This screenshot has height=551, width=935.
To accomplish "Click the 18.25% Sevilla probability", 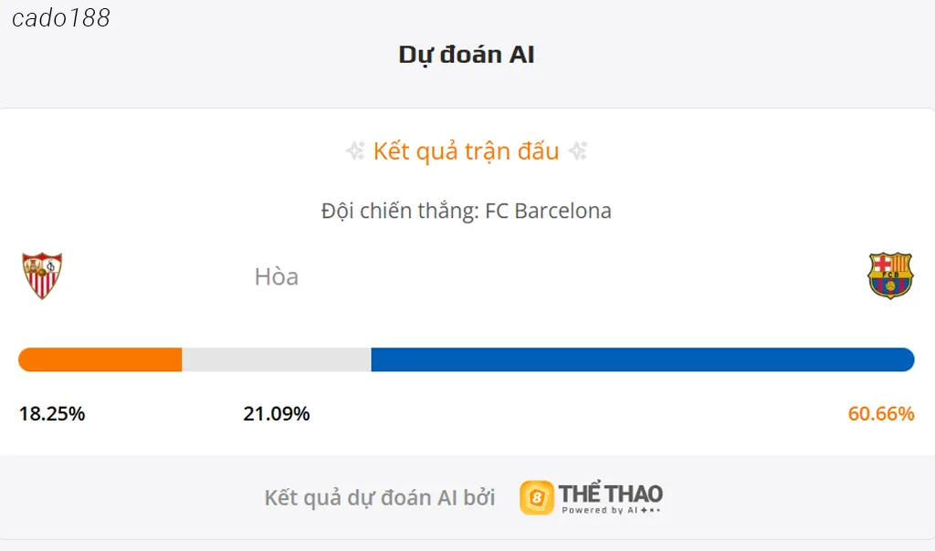I will coord(52,414).
